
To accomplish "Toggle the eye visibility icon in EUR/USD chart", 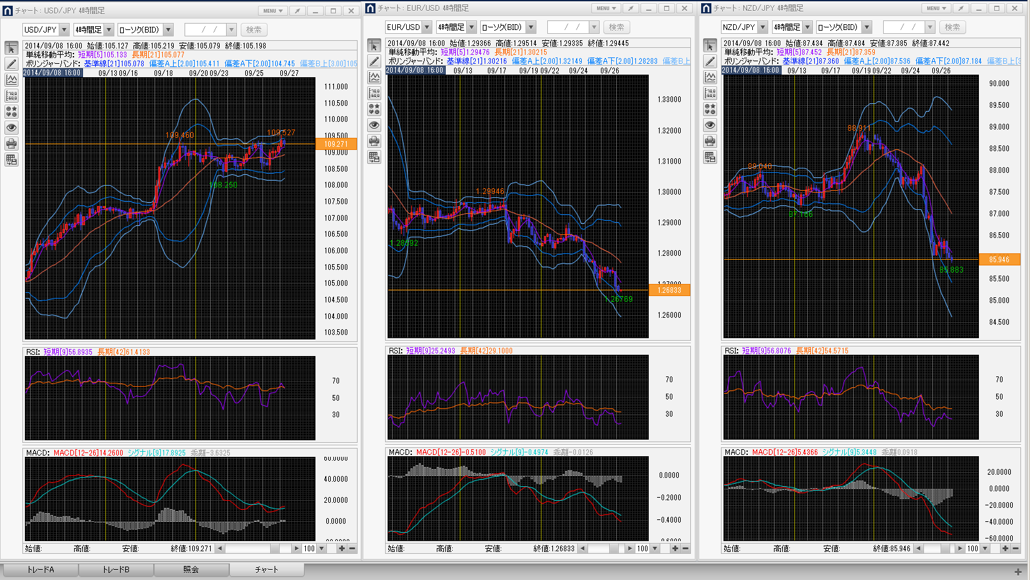I will (x=374, y=125).
